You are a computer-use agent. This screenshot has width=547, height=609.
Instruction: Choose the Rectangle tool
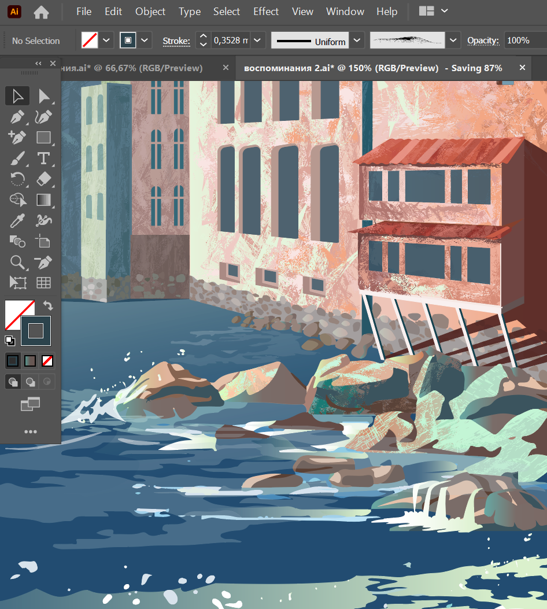click(x=44, y=138)
